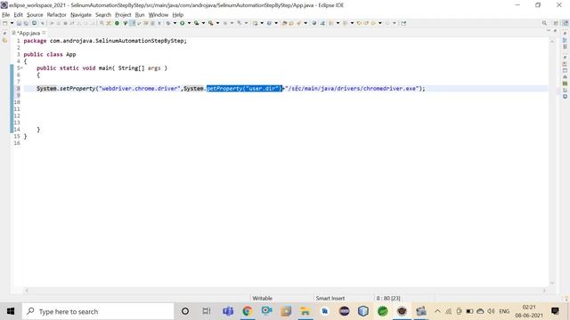Open the File menu
The height and width of the screenshot is (320, 570).
click(x=6, y=15)
